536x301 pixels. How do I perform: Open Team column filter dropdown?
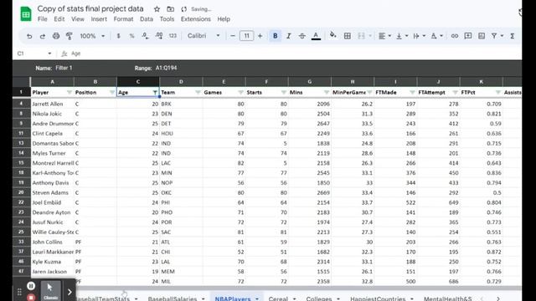click(x=198, y=93)
